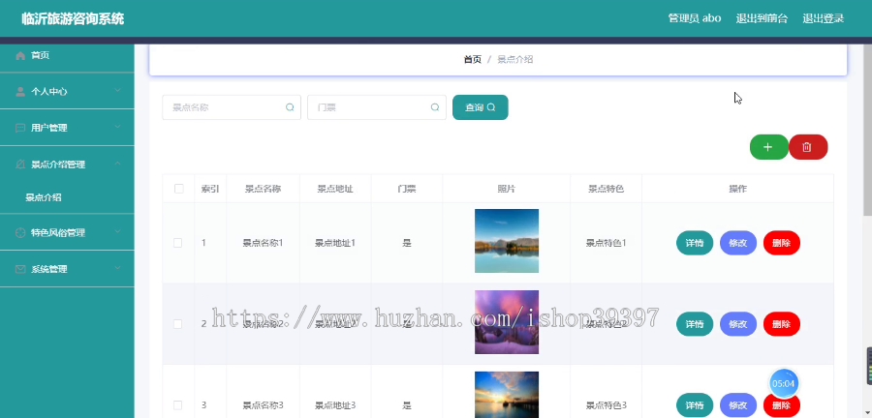Screen dimensions: 872x418
Task: Click the blue 05:04 timer bubble
Action: click(784, 383)
